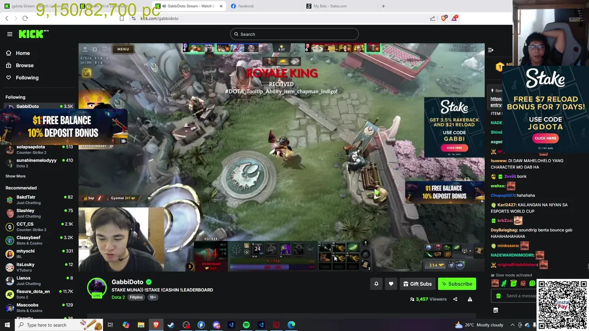Click the Filipino language tag
Image resolution: width=589 pixels, height=331 pixels.
click(136, 297)
